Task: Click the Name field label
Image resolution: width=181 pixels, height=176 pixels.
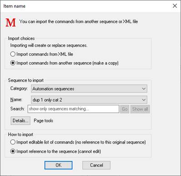Action: (16, 100)
